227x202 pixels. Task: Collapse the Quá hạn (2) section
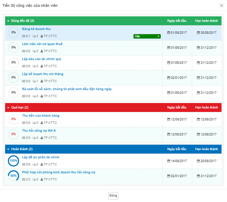coord(8,108)
